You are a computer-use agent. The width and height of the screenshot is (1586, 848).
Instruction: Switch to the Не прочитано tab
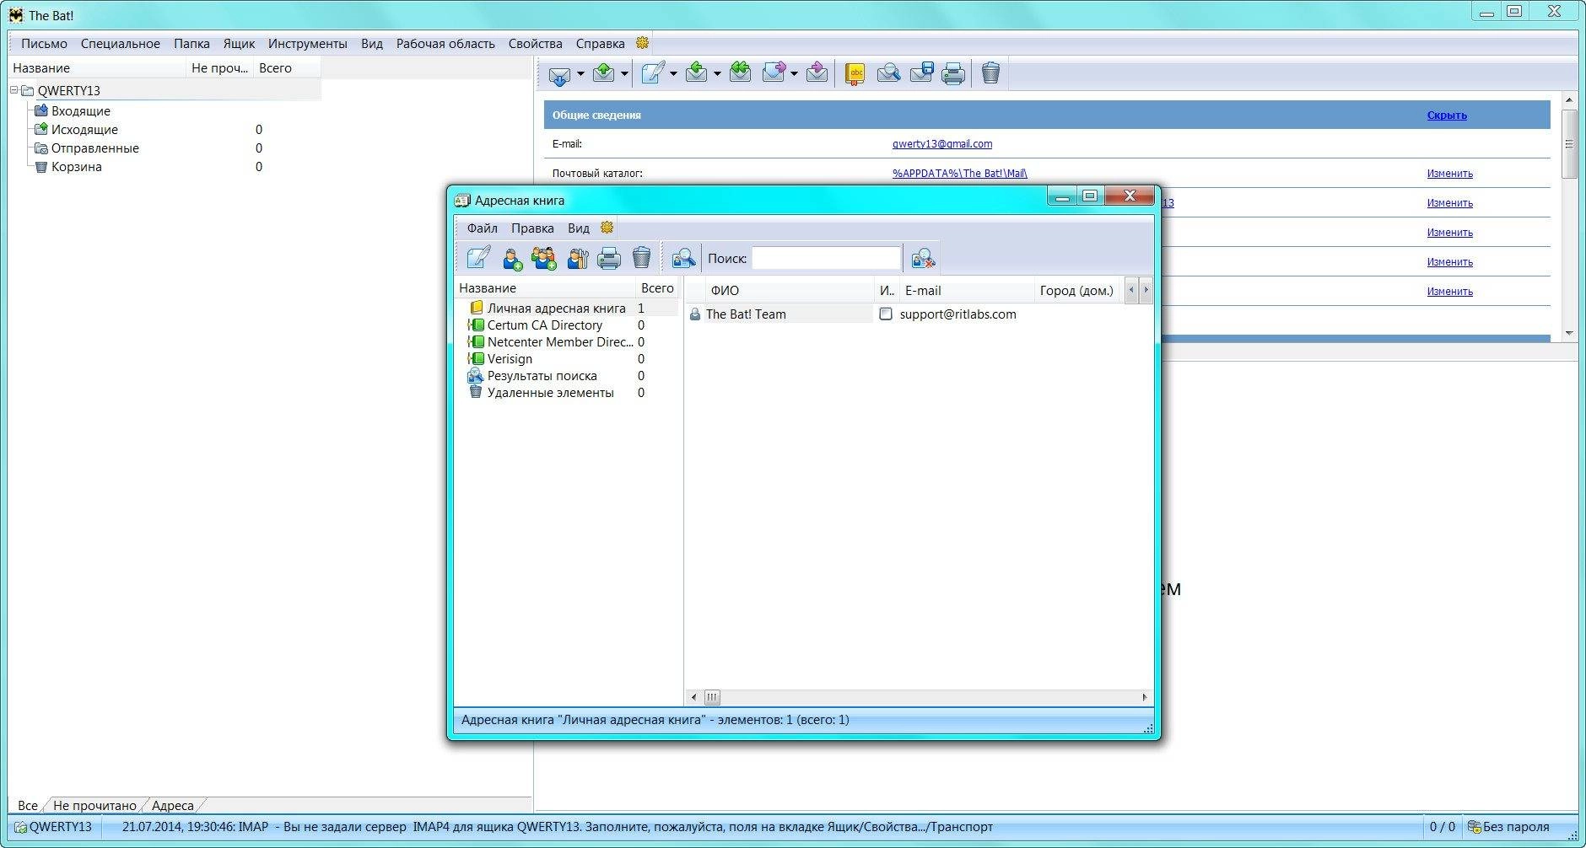pos(94,805)
